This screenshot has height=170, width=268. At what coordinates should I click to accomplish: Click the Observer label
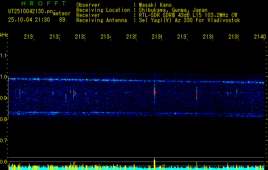[x=88, y=5]
